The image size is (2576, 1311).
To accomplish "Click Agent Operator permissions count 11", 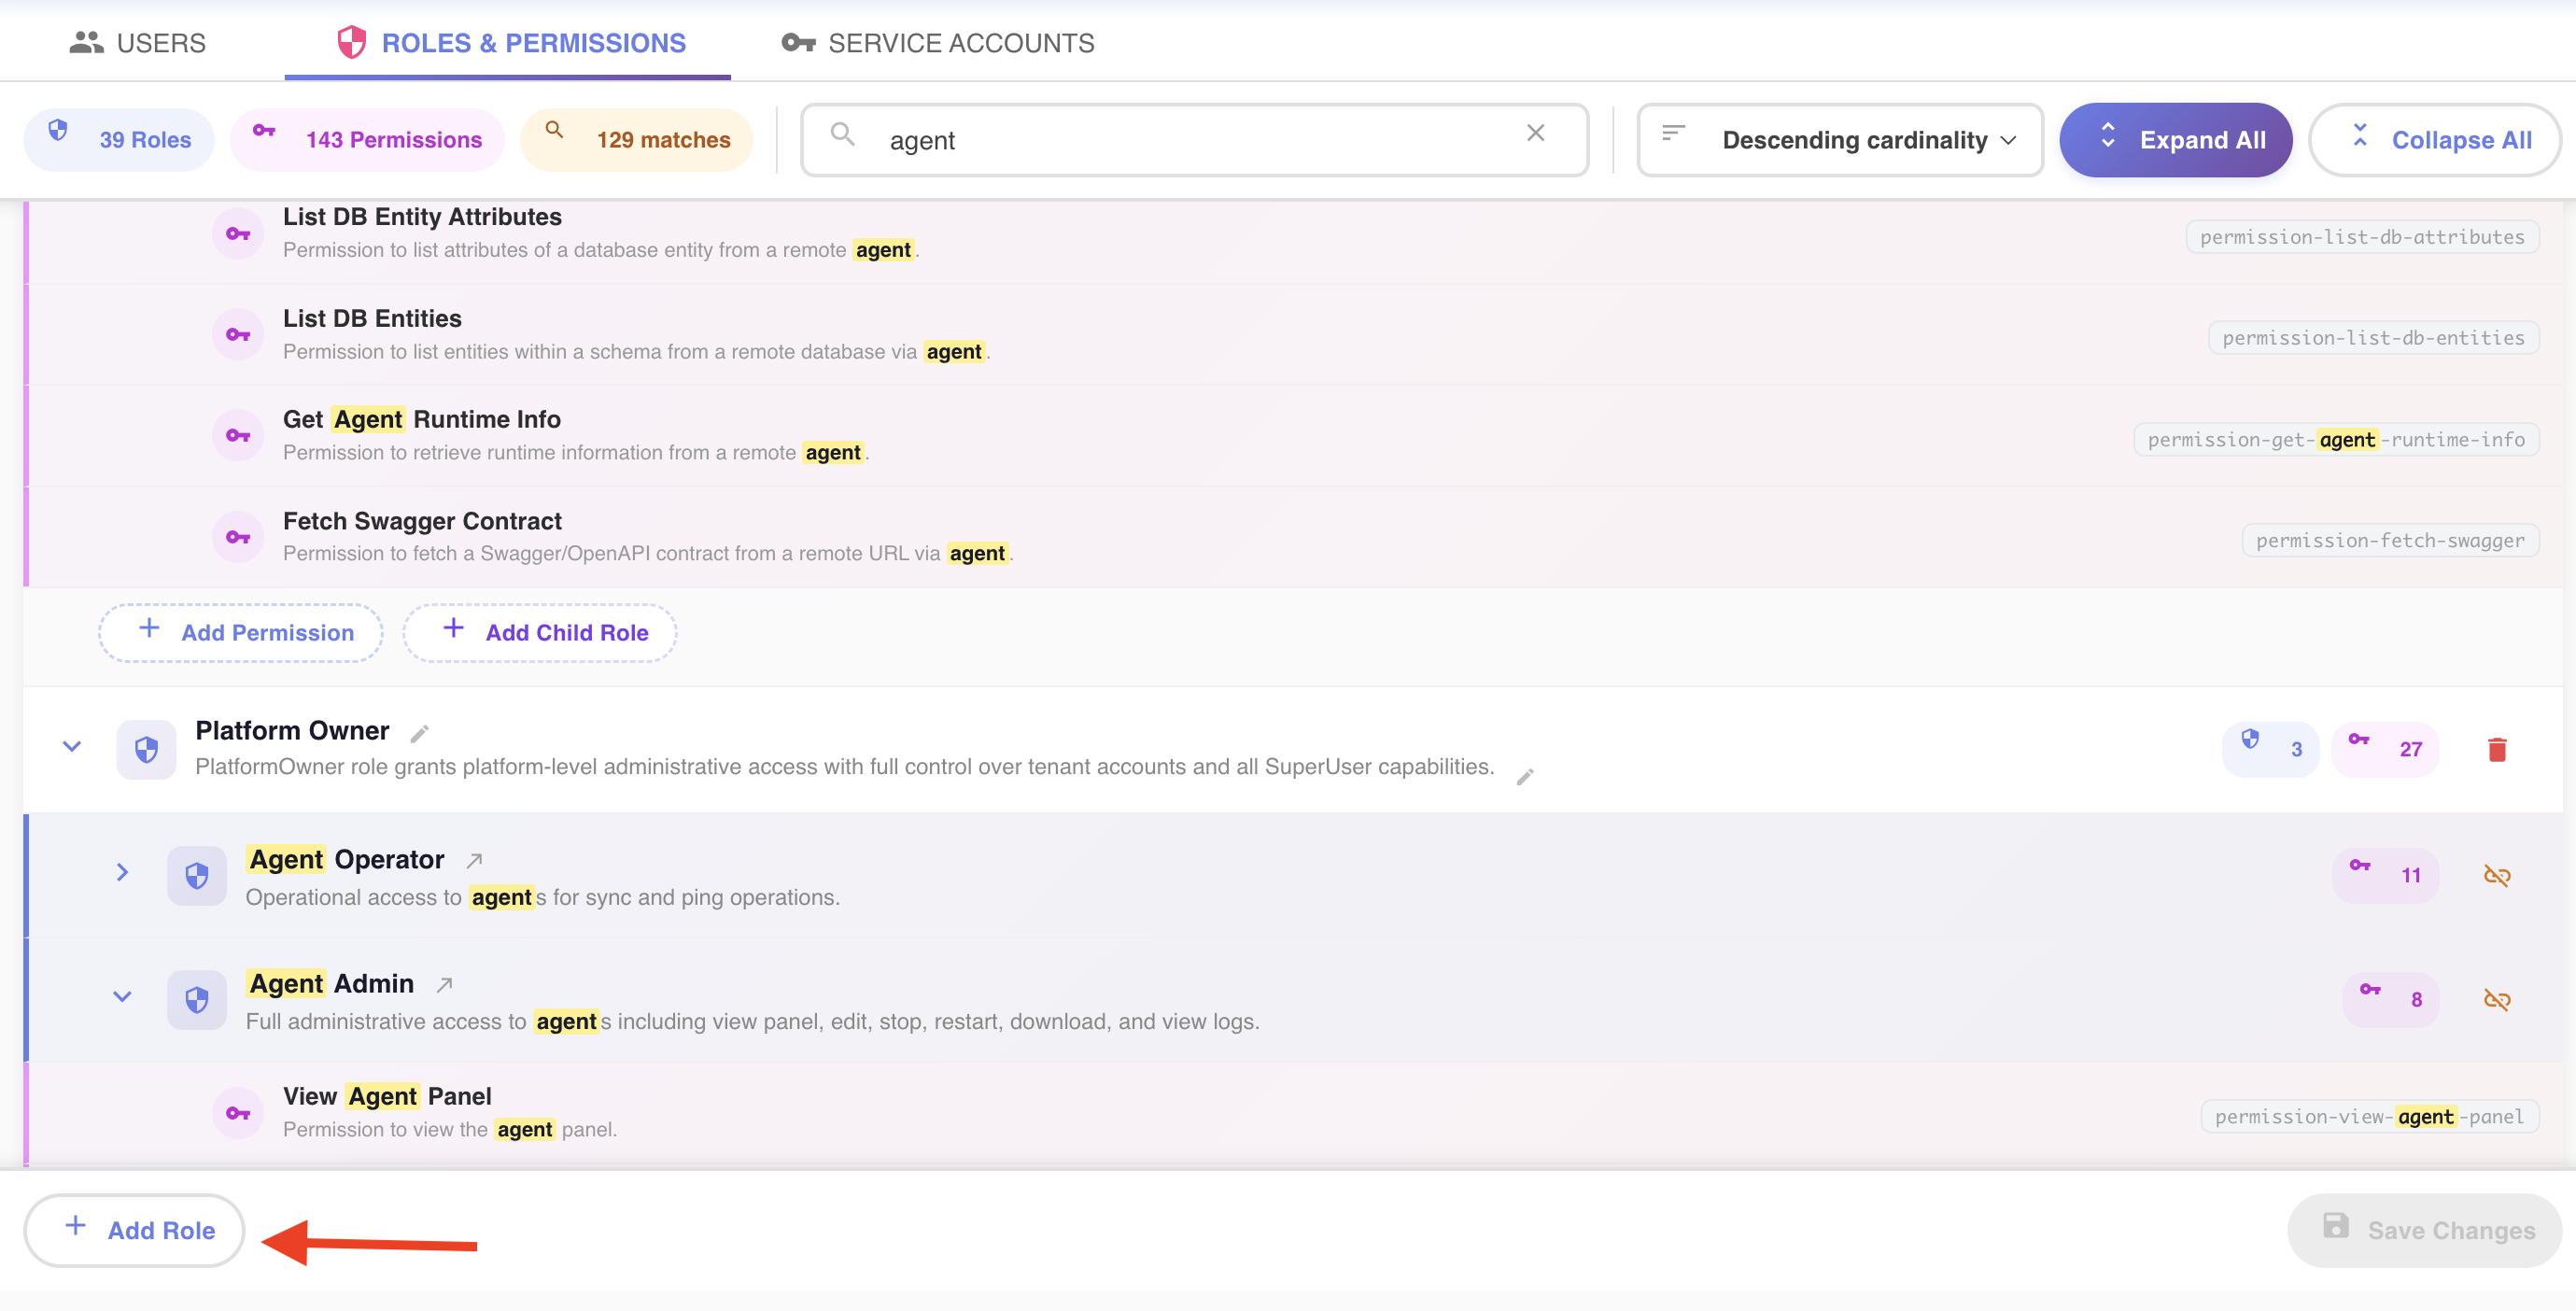I will [2386, 875].
